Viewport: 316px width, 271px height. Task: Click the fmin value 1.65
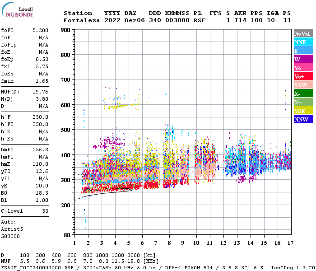[42, 81]
